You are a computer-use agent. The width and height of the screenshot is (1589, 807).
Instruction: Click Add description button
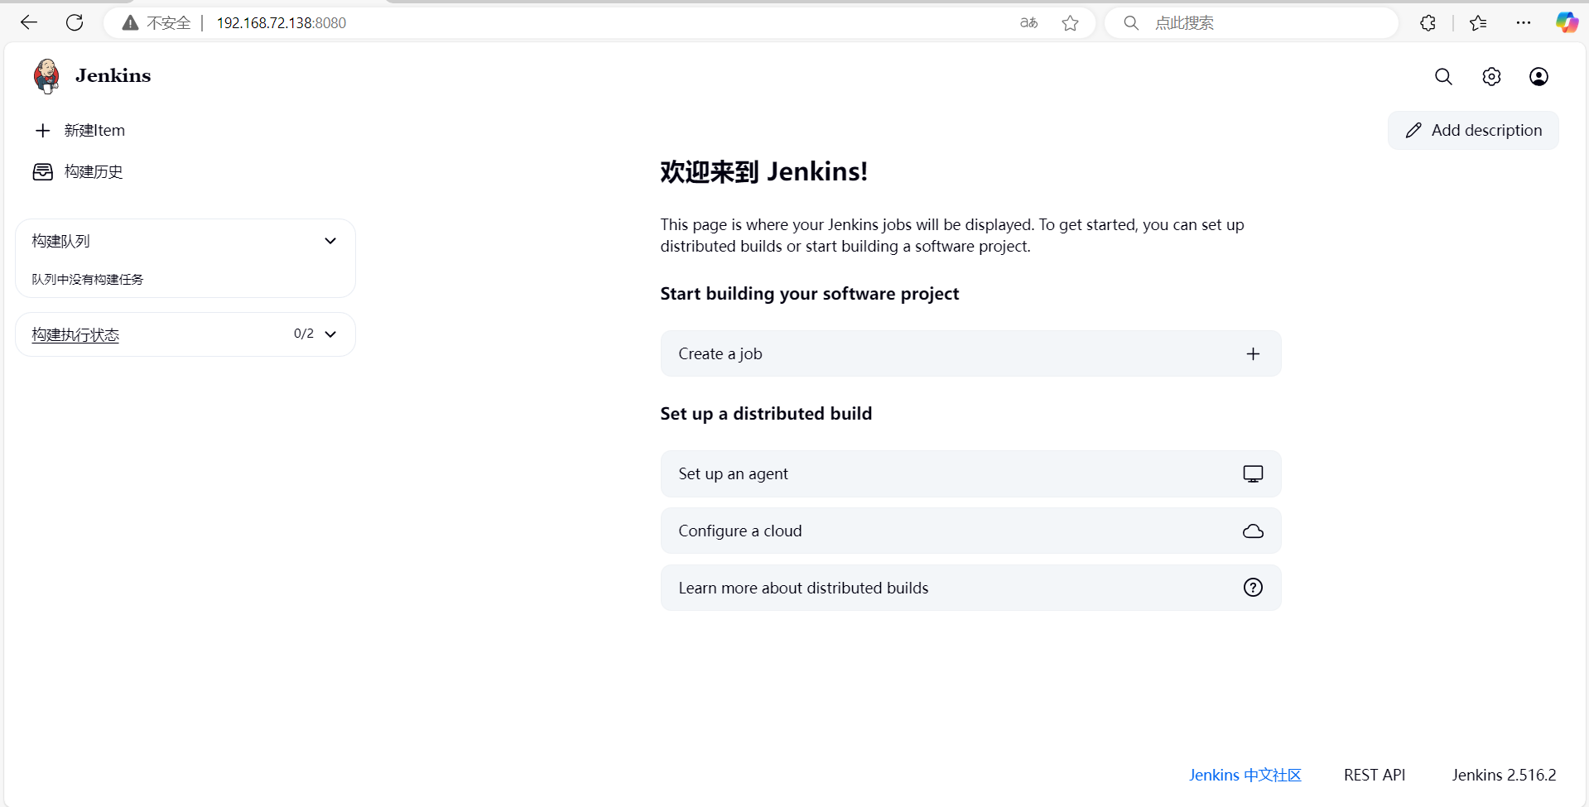click(1473, 131)
